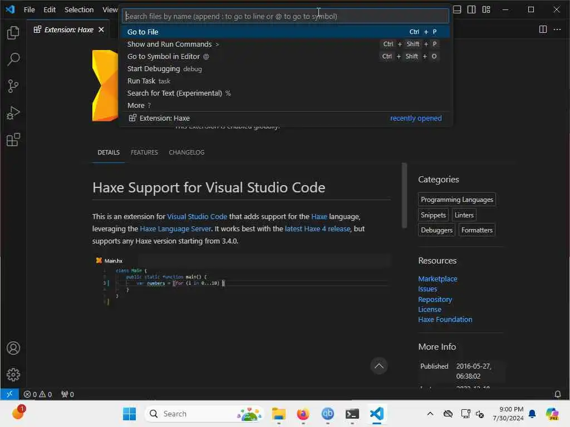Image resolution: width=570 pixels, height=427 pixels.
Task: Toggle panel layout icon in title bar
Action: tap(457, 9)
